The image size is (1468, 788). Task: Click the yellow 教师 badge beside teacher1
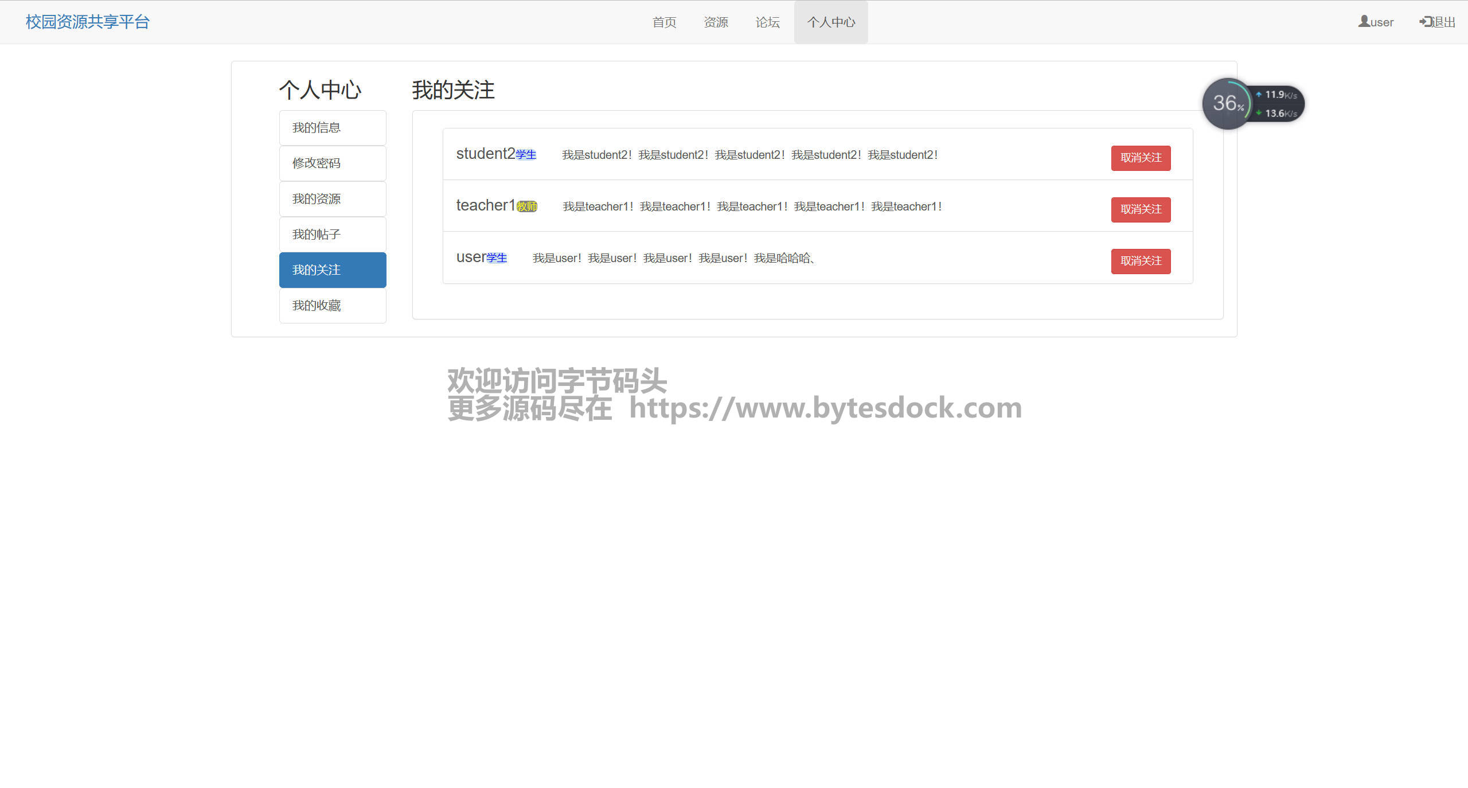(x=527, y=206)
